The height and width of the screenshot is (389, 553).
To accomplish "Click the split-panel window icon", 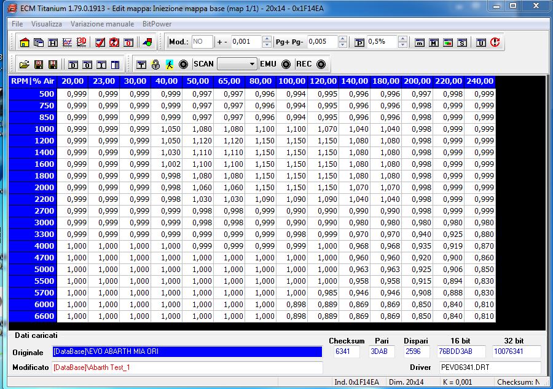I will (116, 65).
